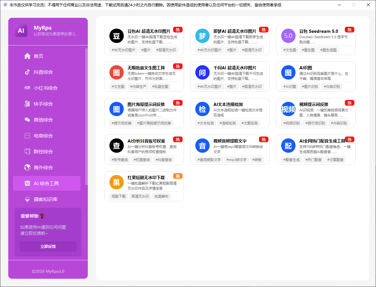Click the #提示词反推 tag

122,123
